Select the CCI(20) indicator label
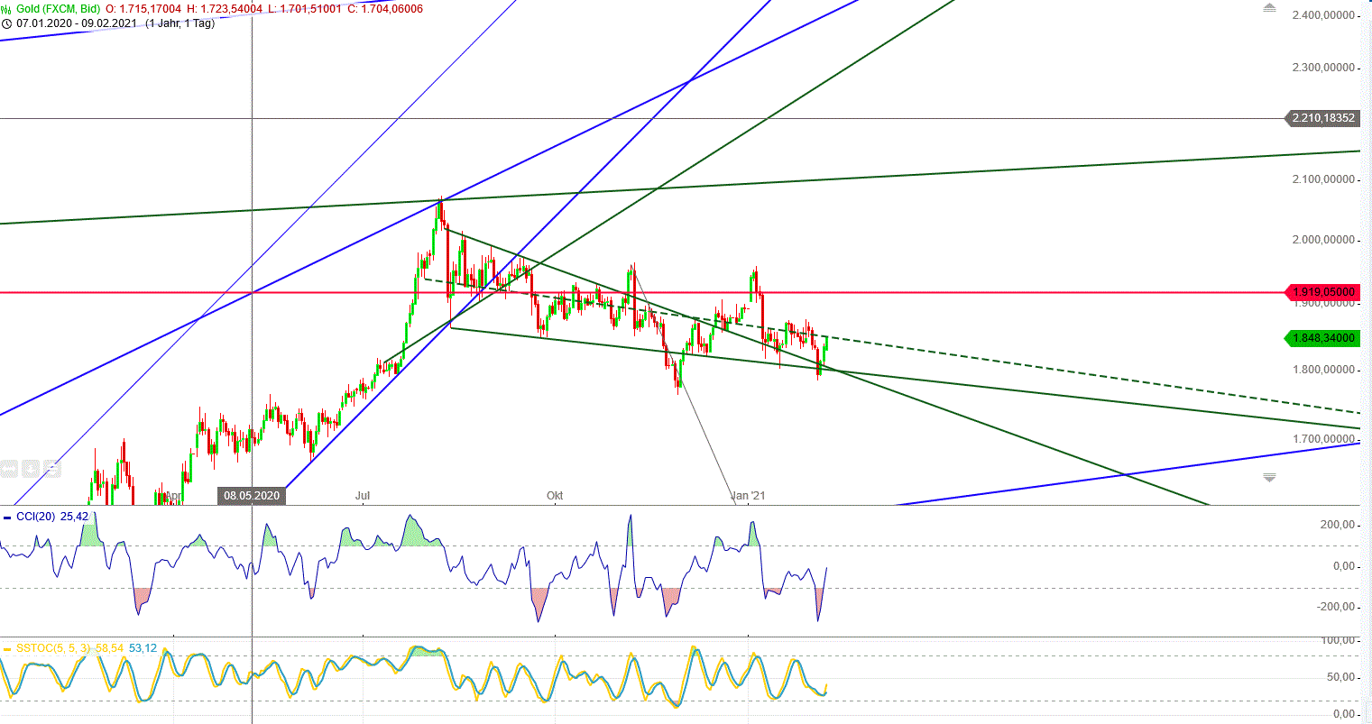Viewport: 1372px width, 724px height. 35,518
